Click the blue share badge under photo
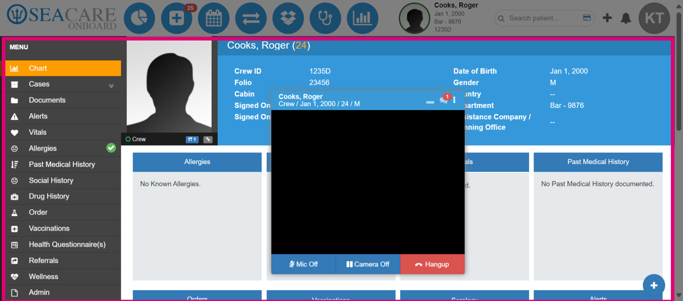The width and height of the screenshot is (683, 301). (x=192, y=139)
